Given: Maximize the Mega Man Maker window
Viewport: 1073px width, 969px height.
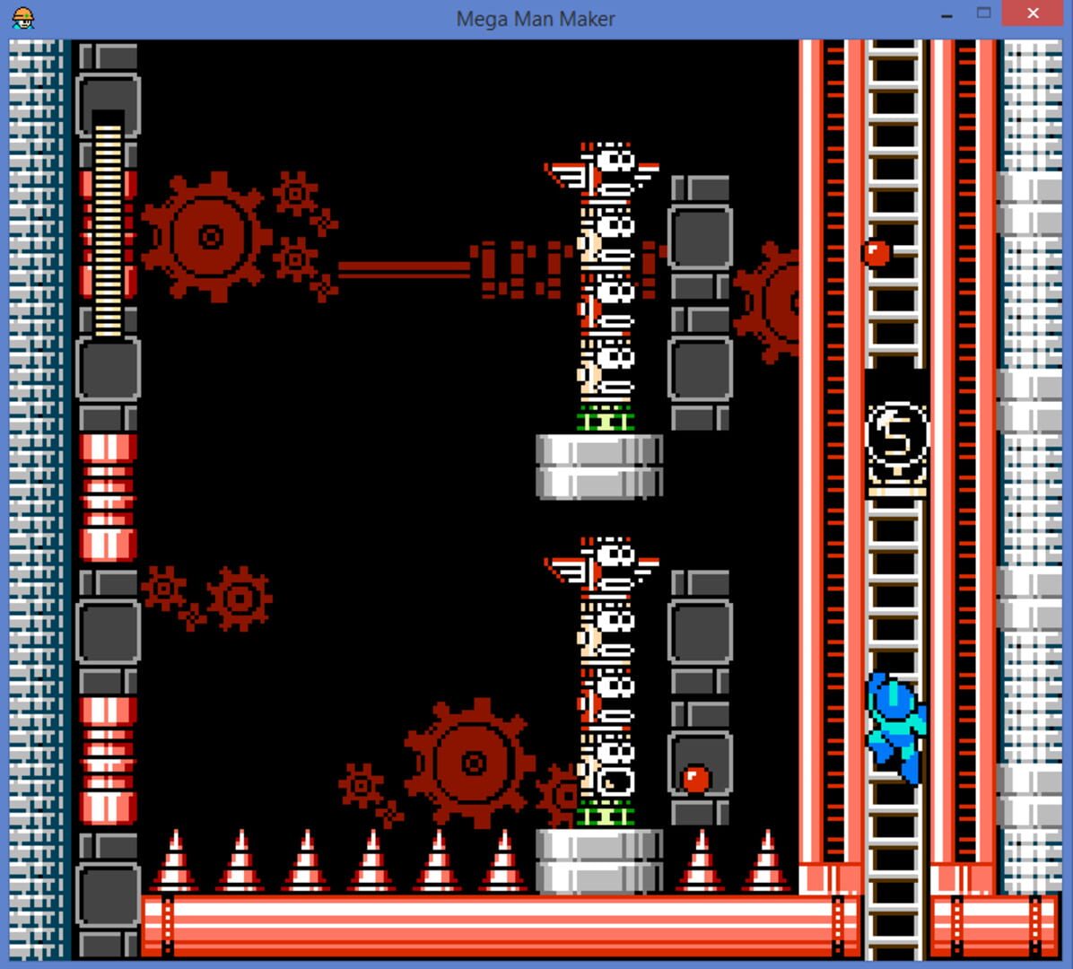Looking at the screenshot, I should click(982, 13).
